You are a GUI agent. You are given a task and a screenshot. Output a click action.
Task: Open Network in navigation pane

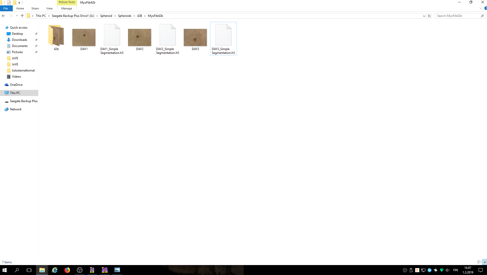tap(16, 109)
